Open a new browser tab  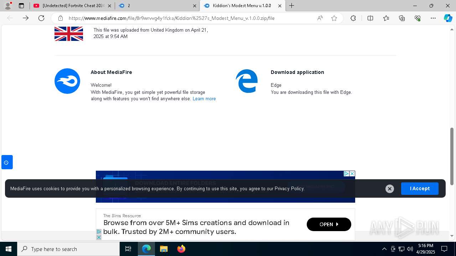292,6
